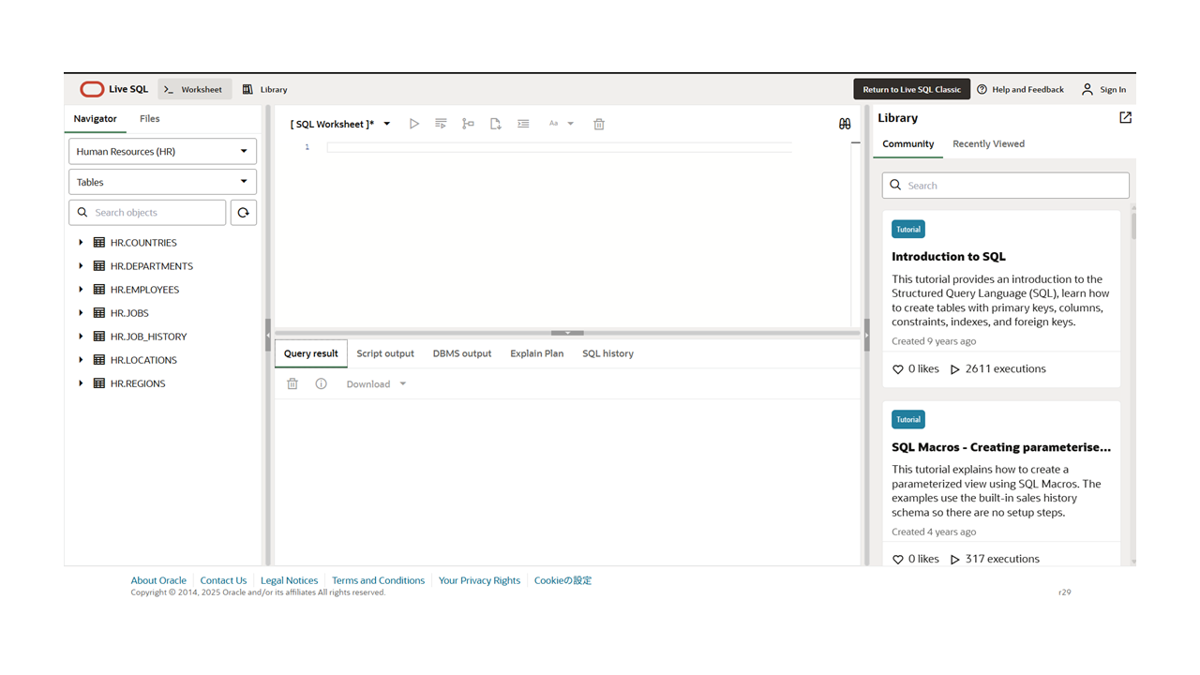Screen dimensions: 1200x675
Task: Select the Navigator tab
Action: click(x=96, y=119)
